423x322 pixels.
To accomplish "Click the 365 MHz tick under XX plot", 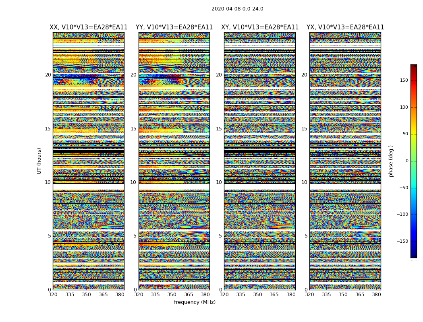I will point(103,295).
